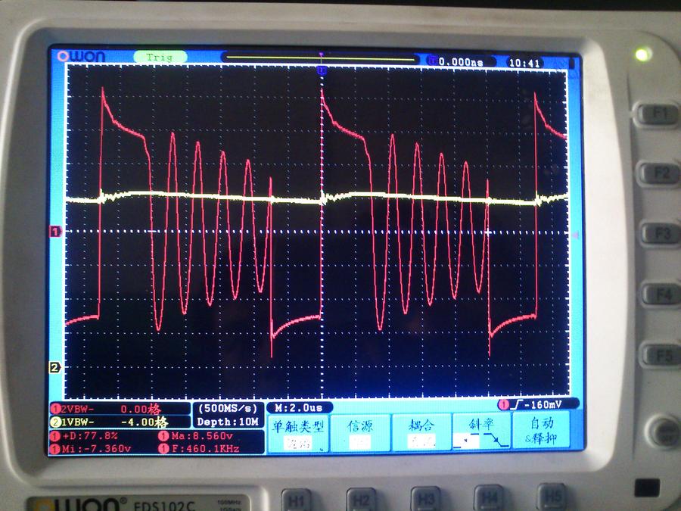This screenshot has width=681, height=511.
Task: Click the Ma:8.560v max measurement
Action: (196, 436)
